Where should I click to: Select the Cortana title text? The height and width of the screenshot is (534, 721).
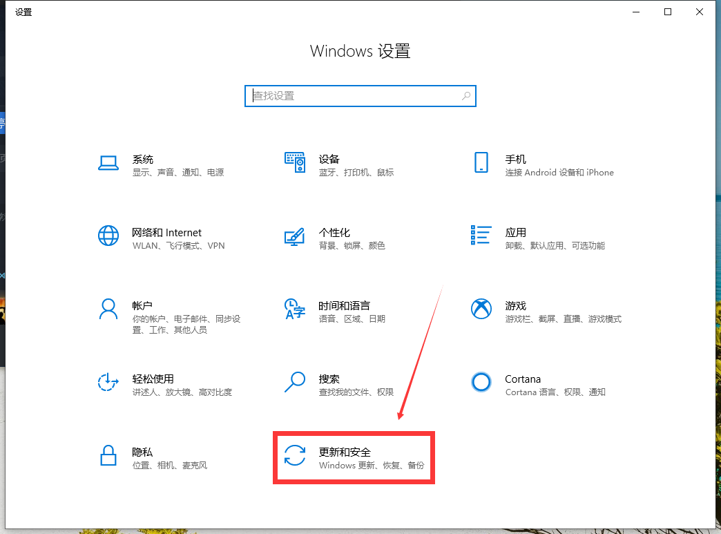tap(523, 379)
